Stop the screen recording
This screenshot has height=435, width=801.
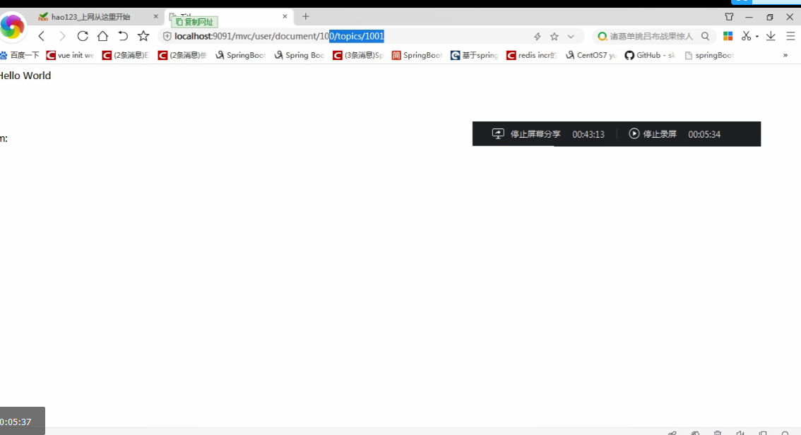pos(653,133)
